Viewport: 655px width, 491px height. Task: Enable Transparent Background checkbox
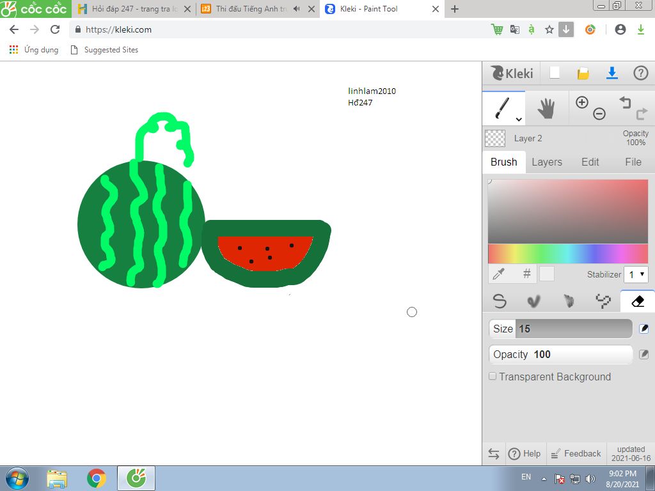(493, 376)
